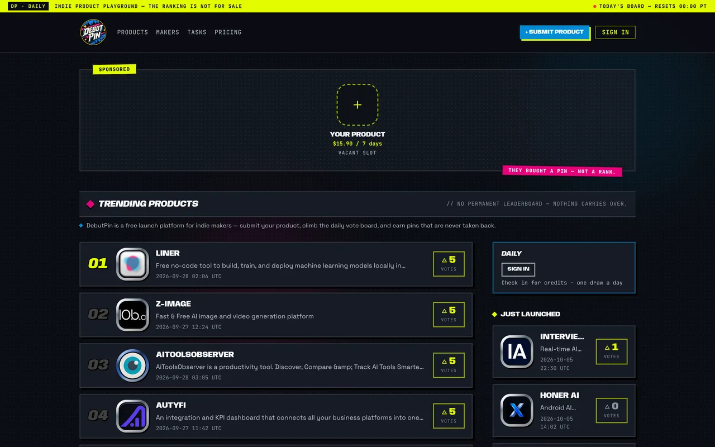Open the HONER AI title
This screenshot has width=715, height=447.
(560, 395)
